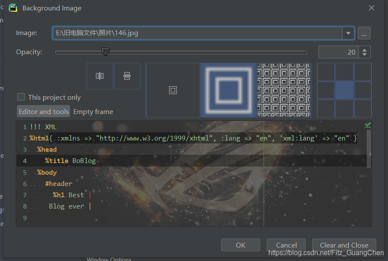This screenshot has width=388, height=261.
Task: Click the preview editor vertical scrollbar
Action: (x=368, y=148)
